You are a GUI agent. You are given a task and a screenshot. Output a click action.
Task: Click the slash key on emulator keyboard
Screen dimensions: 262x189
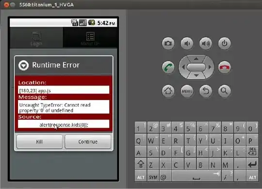click(228, 176)
